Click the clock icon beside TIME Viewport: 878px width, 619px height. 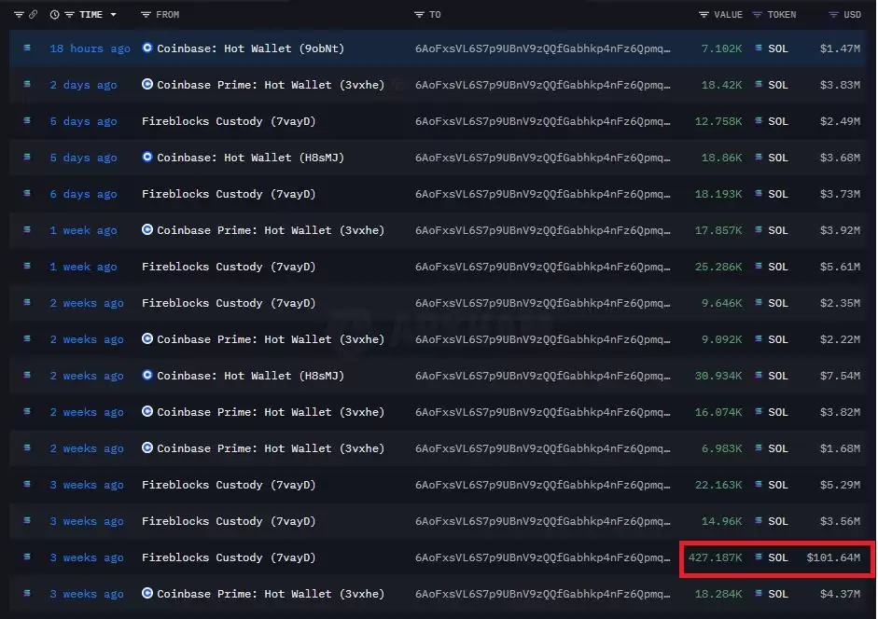pyautogui.click(x=54, y=15)
